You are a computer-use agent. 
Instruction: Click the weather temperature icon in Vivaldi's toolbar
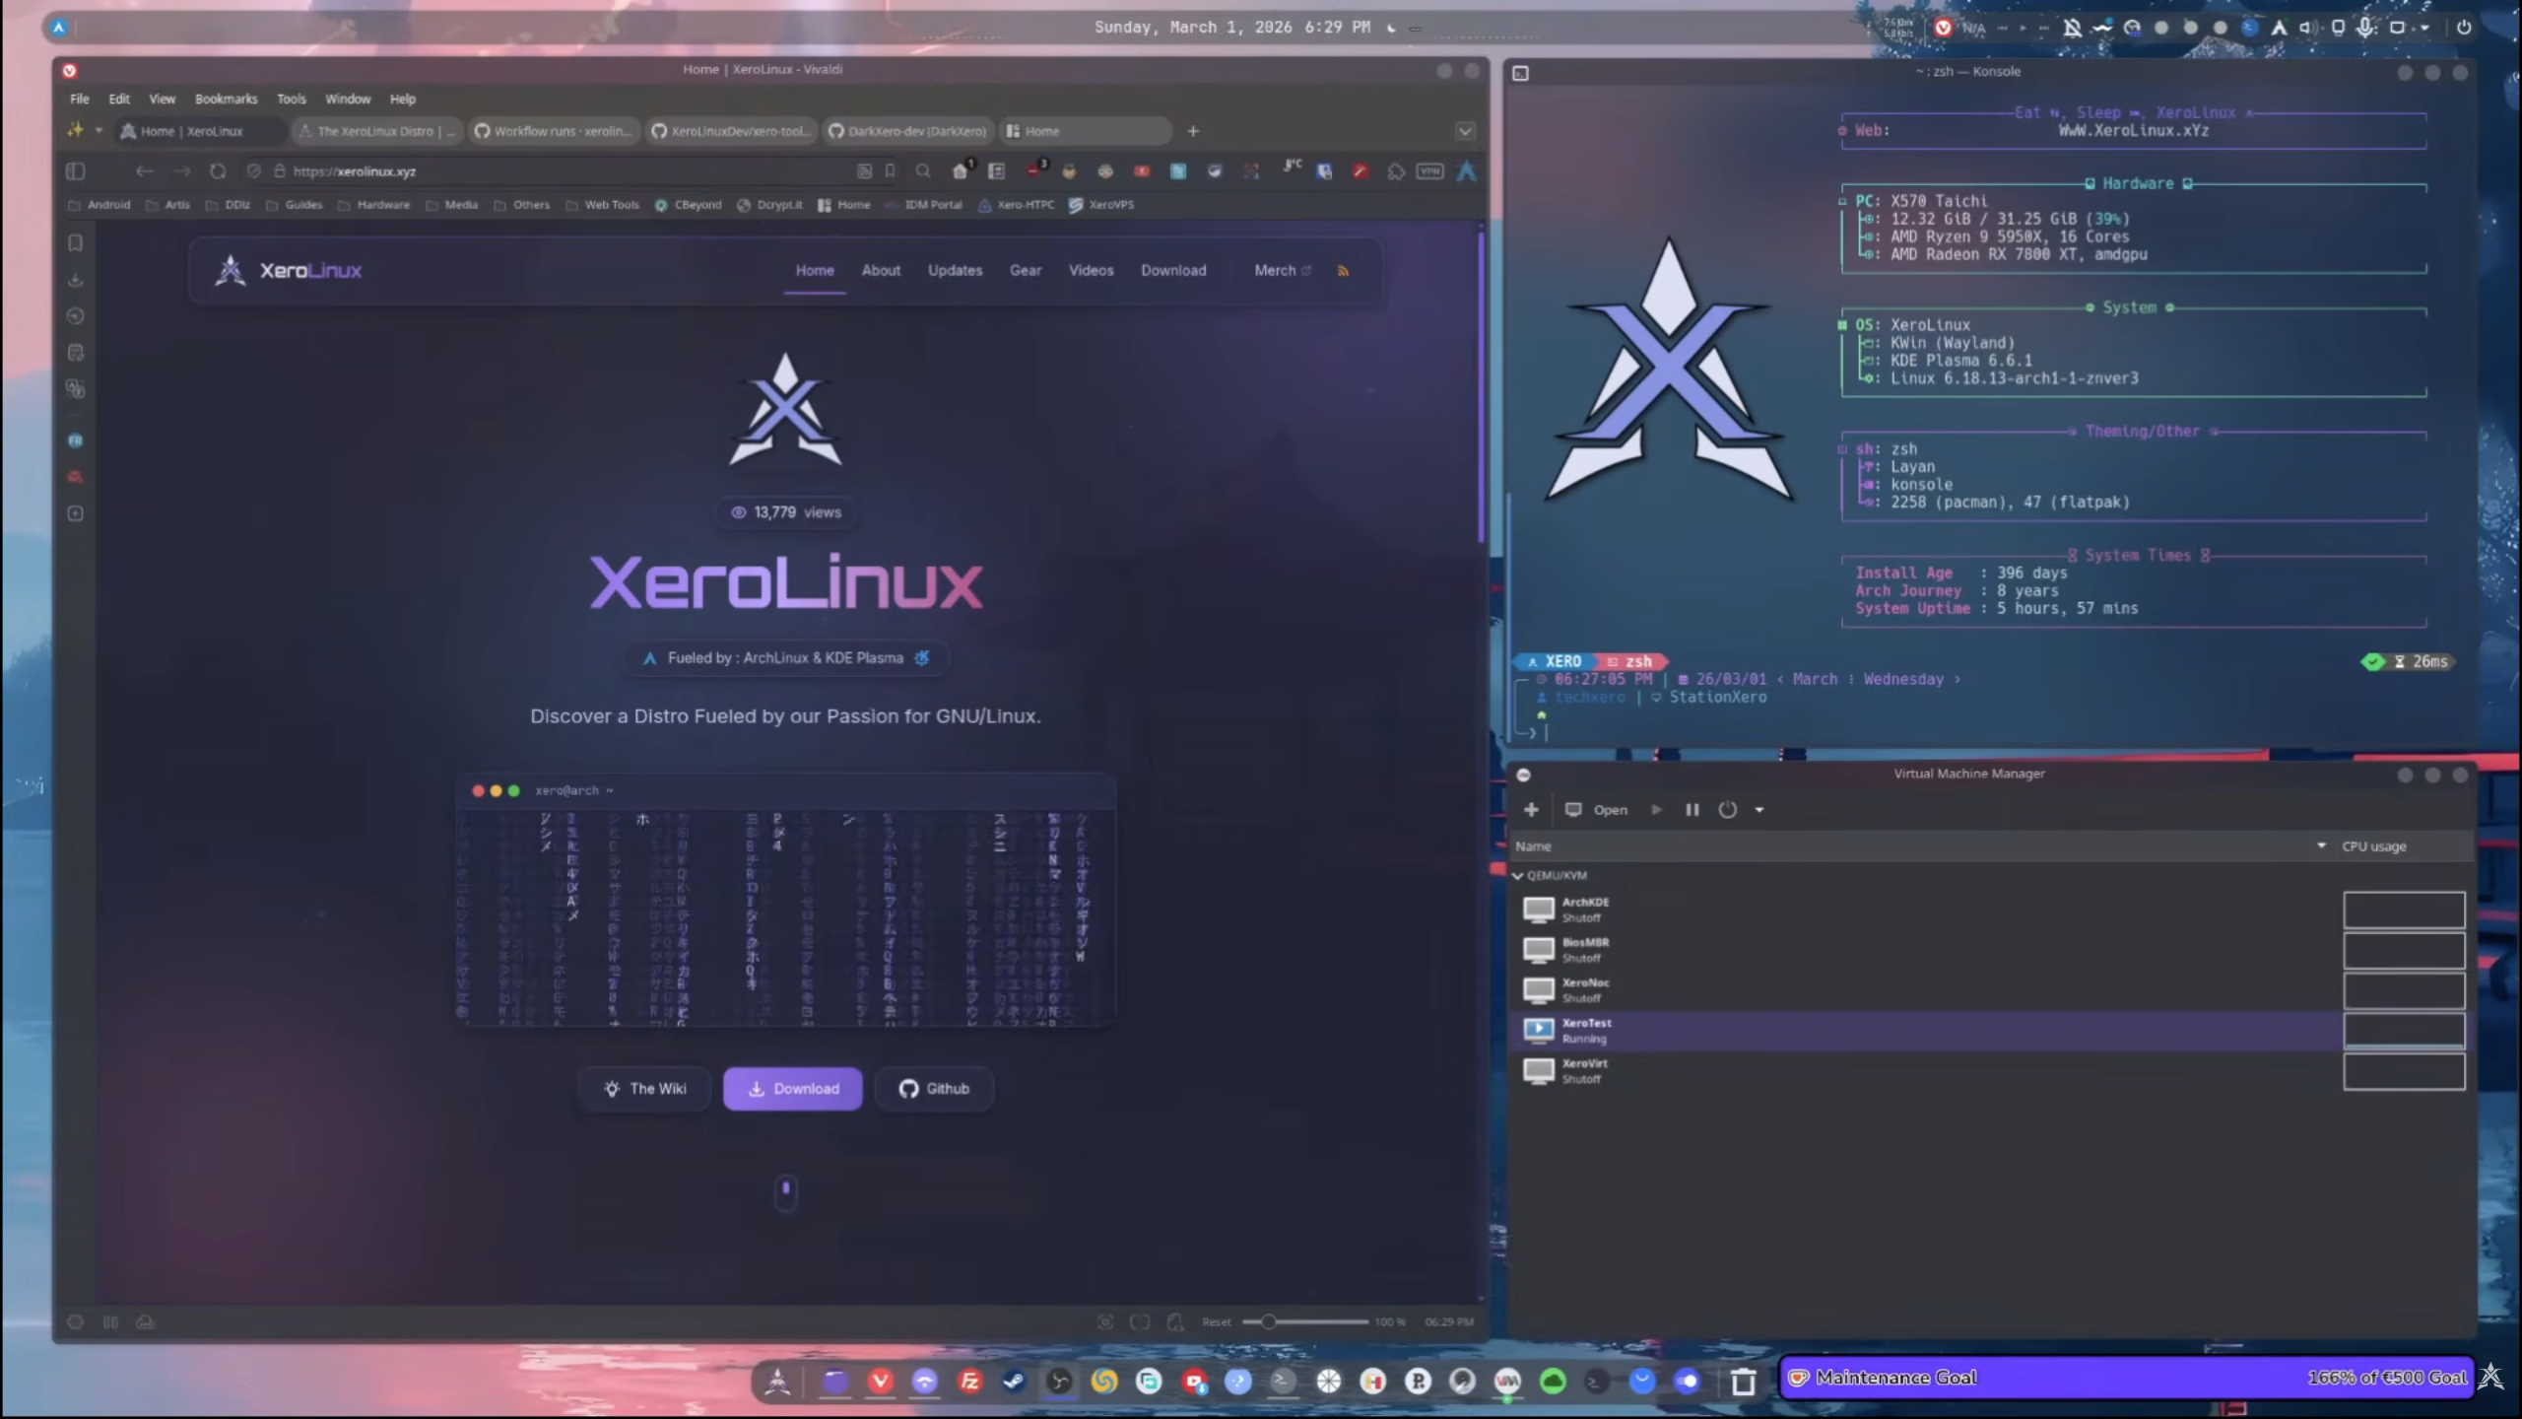click(1292, 169)
